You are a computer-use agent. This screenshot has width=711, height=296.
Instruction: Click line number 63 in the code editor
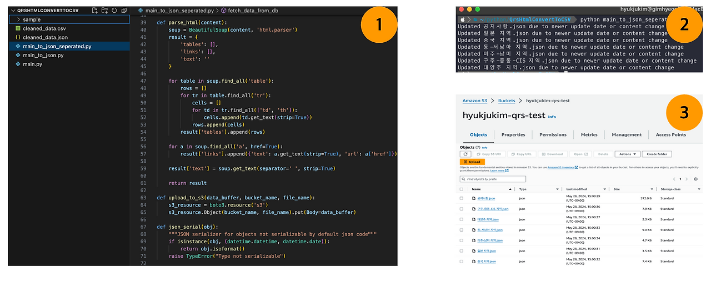[143, 197]
